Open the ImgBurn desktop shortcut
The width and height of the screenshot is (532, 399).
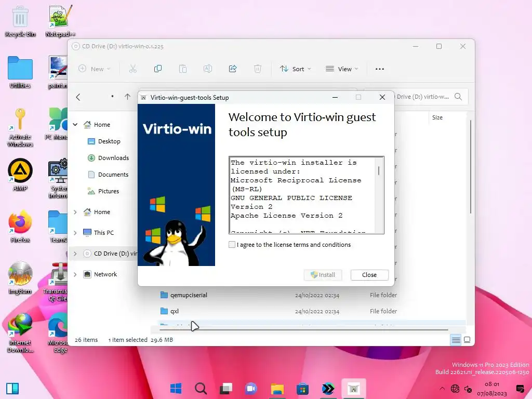(x=20, y=278)
